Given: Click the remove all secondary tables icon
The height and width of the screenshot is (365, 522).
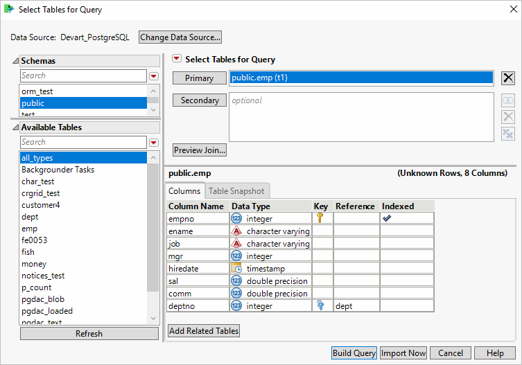Looking at the screenshot, I should coord(508,133).
